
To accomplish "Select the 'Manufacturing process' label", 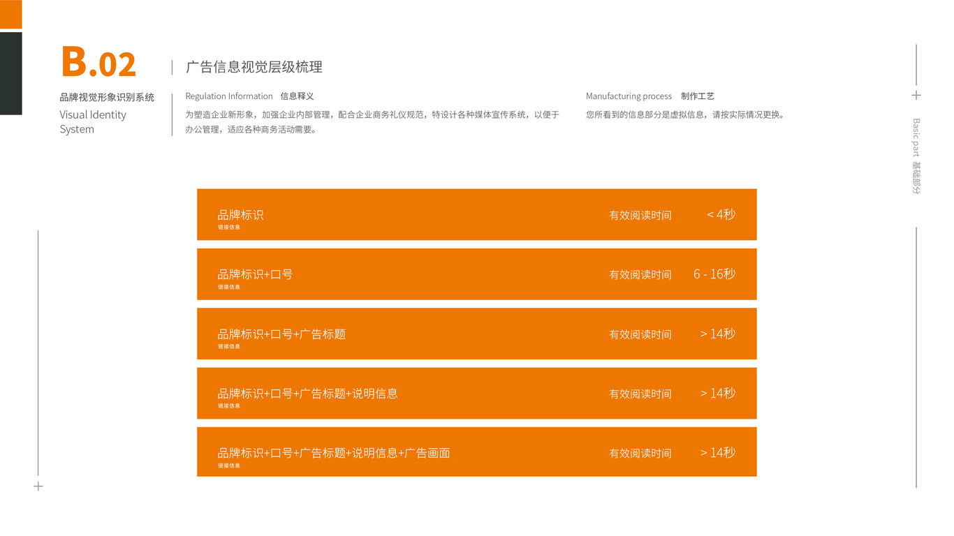I will [629, 96].
